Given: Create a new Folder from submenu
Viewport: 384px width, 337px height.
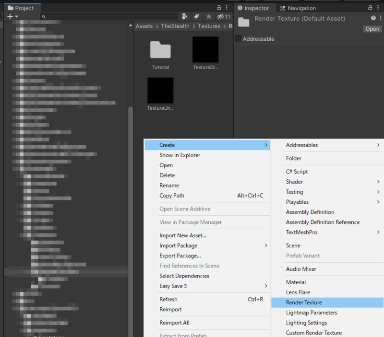Looking at the screenshot, I should (327, 158).
